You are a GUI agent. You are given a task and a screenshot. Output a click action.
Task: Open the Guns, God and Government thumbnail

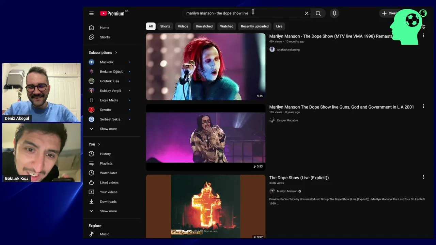(x=205, y=137)
